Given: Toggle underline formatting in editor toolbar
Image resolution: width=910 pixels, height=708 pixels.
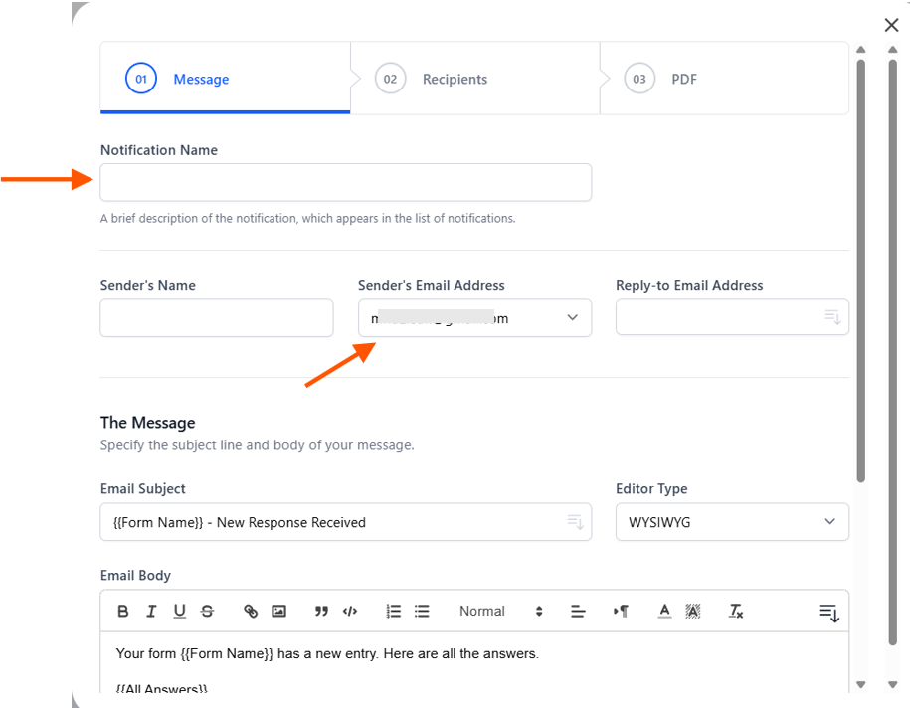Looking at the screenshot, I should (179, 611).
